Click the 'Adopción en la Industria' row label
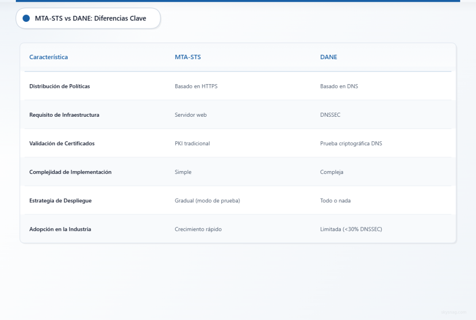Viewport: 476px width, 320px height. click(x=60, y=229)
